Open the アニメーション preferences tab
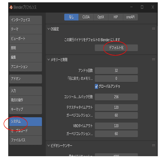160x160 pixels. (x=26, y=67)
